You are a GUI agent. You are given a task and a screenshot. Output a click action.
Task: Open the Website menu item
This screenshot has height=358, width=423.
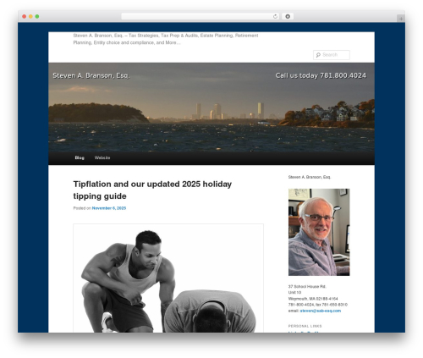coord(102,157)
